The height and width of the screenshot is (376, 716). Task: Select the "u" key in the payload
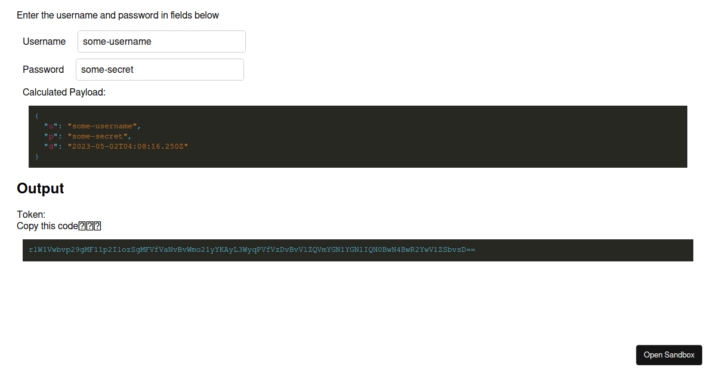pyautogui.click(x=50, y=126)
